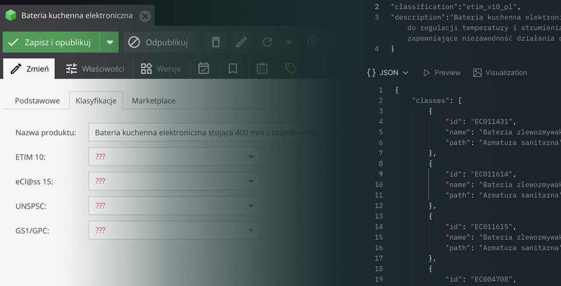The height and width of the screenshot is (286, 561).
Task: Expand the Zapisz i opublikuj arrow menu
Action: [109, 42]
